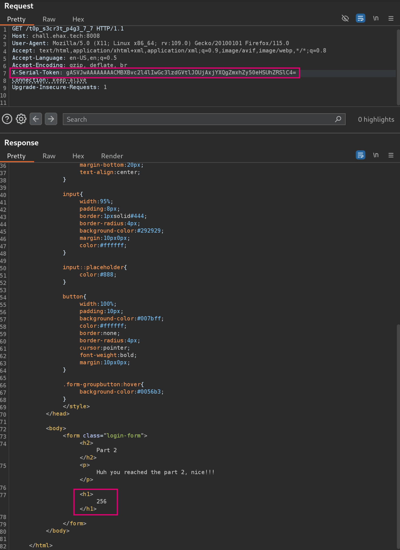Click 'Huh you reached the part 2, nice!!!' text
The image size is (400, 550).
click(x=155, y=472)
